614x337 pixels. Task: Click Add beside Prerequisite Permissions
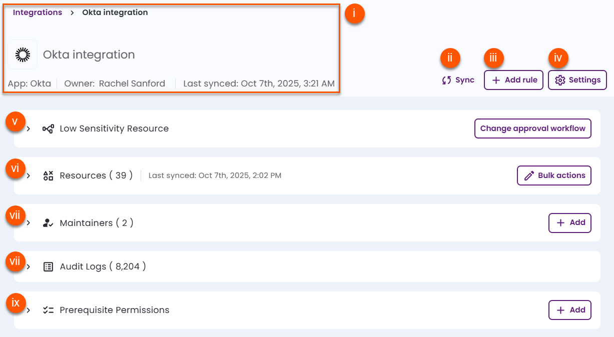(x=570, y=310)
